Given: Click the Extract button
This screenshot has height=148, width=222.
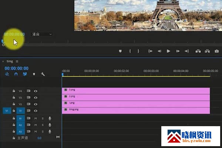Looking at the screenshot, I should click(x=207, y=51).
